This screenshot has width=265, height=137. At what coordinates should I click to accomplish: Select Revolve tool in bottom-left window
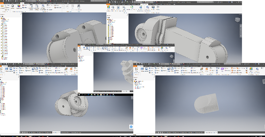(x=11, y=70)
